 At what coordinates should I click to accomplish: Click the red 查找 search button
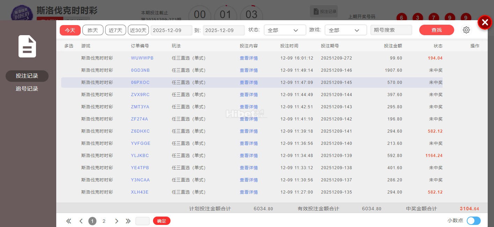pos(436,30)
